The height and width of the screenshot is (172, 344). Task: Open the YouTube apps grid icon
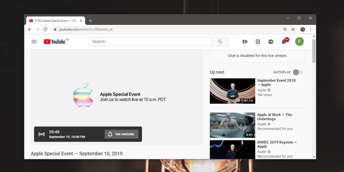(258, 42)
